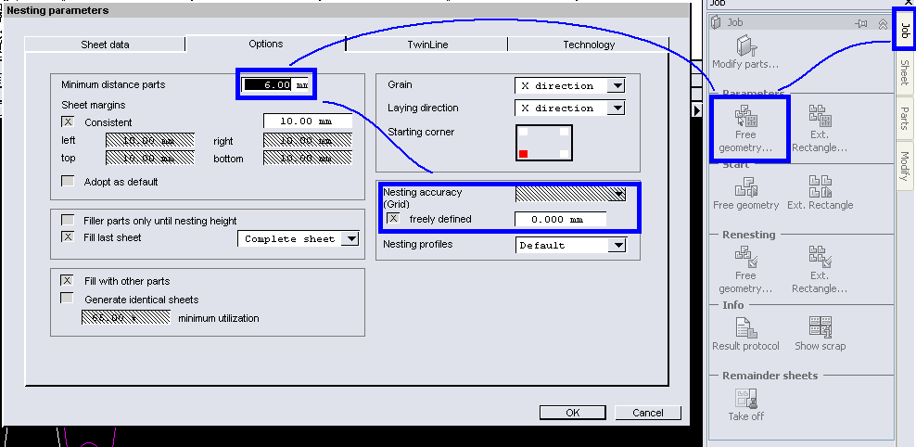Open the Laying direction dropdown
Image resolution: width=916 pixels, height=447 pixels.
tap(616, 109)
